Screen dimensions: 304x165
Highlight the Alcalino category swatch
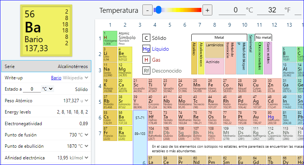point(194,58)
